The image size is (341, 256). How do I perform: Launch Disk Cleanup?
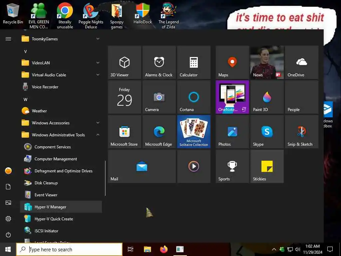pyautogui.click(x=61, y=183)
